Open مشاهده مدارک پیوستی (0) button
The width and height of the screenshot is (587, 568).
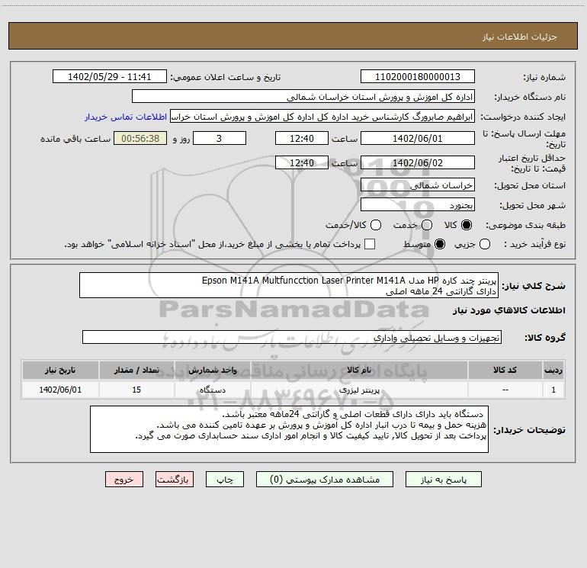click(325, 480)
